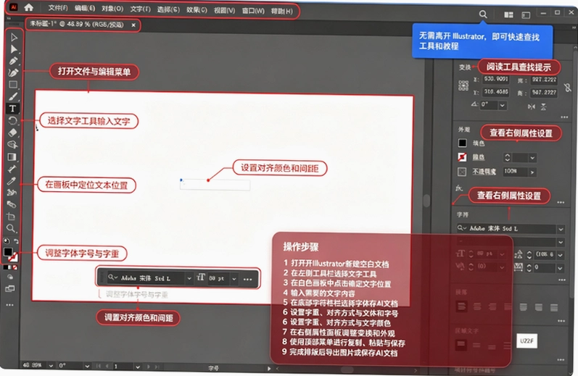Open 对象(O) menu

112,9
